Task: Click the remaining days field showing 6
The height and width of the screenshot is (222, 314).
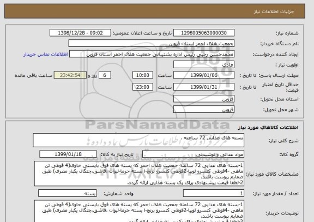Action: pos(105,75)
